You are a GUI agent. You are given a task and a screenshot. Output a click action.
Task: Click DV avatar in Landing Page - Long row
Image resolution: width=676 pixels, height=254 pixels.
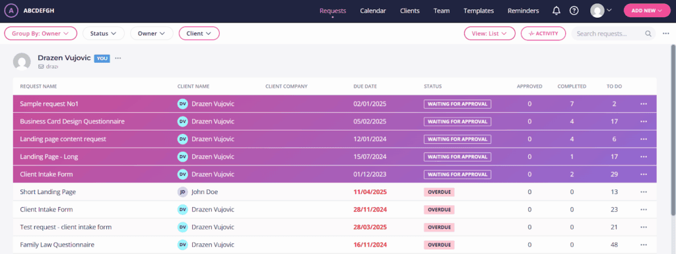[x=183, y=157]
